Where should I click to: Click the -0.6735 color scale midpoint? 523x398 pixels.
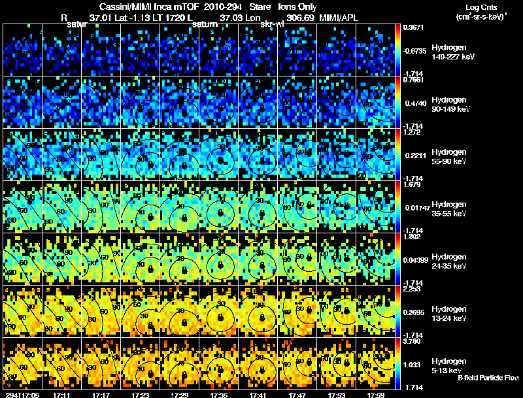click(x=414, y=51)
